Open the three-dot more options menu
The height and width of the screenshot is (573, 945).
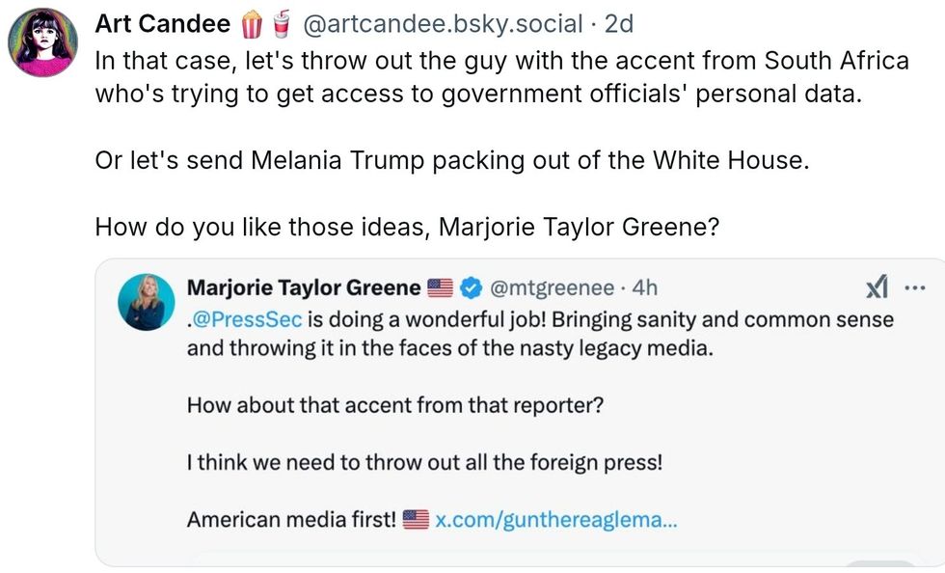912,286
